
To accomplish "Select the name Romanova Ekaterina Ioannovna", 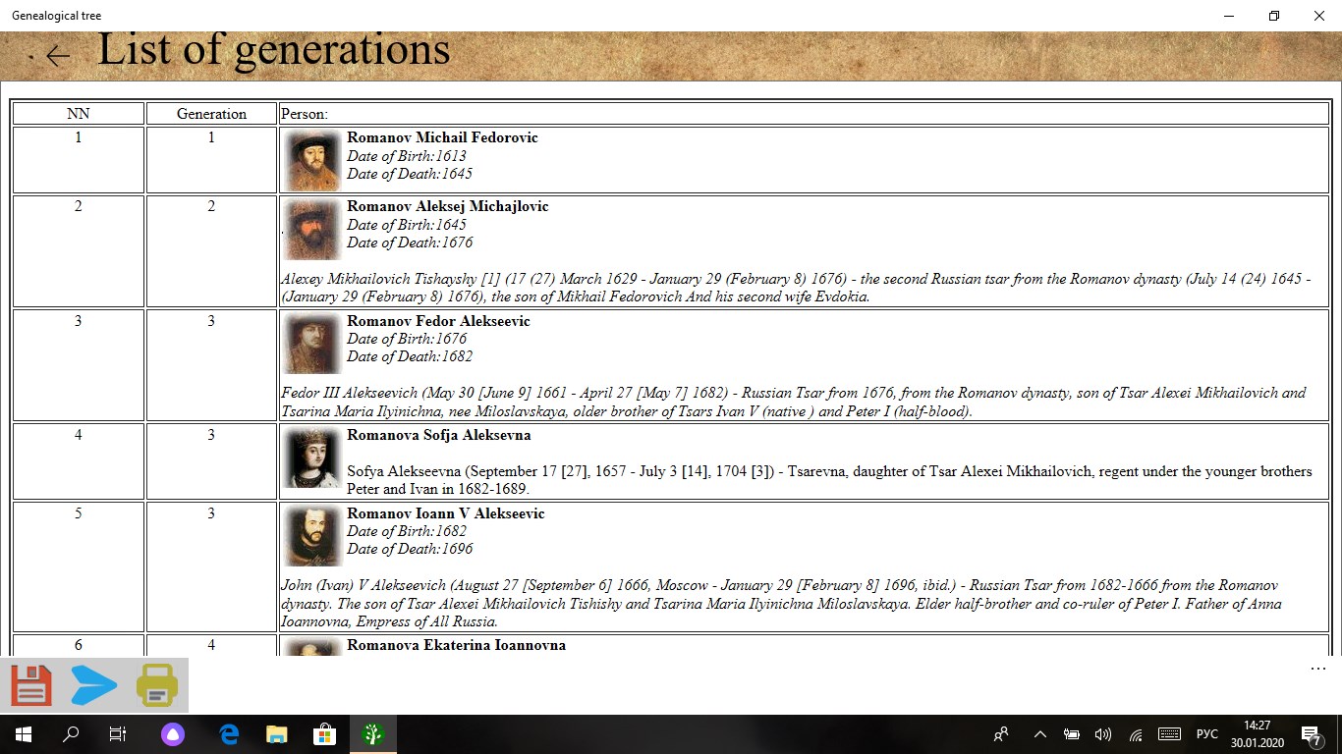I will click(456, 645).
